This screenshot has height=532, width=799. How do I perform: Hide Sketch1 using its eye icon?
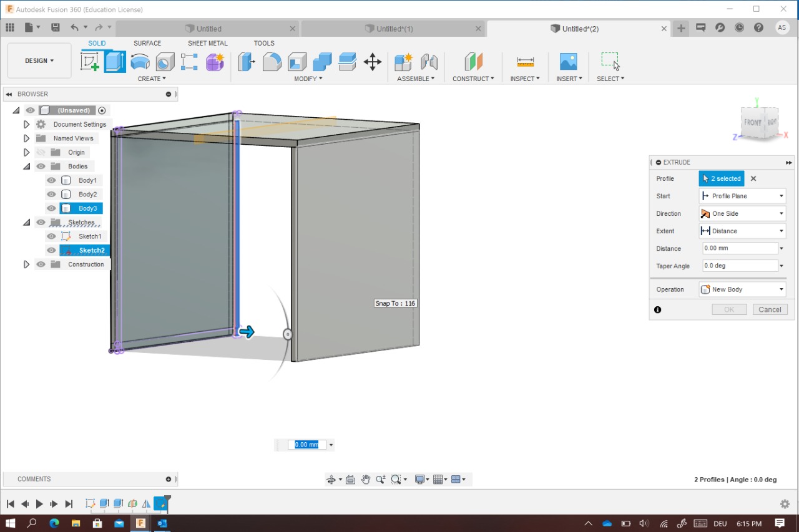pos(52,236)
